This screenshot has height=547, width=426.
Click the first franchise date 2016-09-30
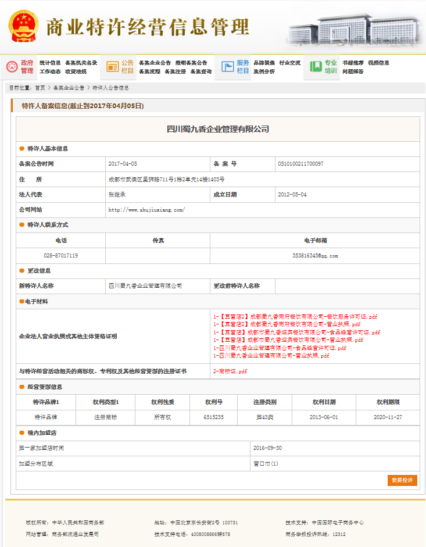click(x=267, y=448)
